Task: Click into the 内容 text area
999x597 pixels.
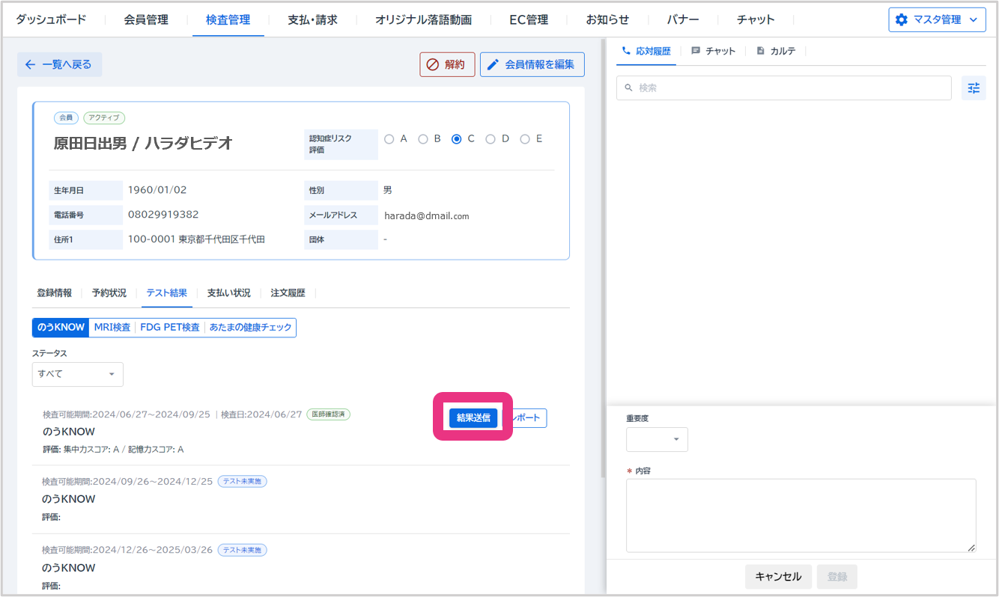Action: coord(801,515)
